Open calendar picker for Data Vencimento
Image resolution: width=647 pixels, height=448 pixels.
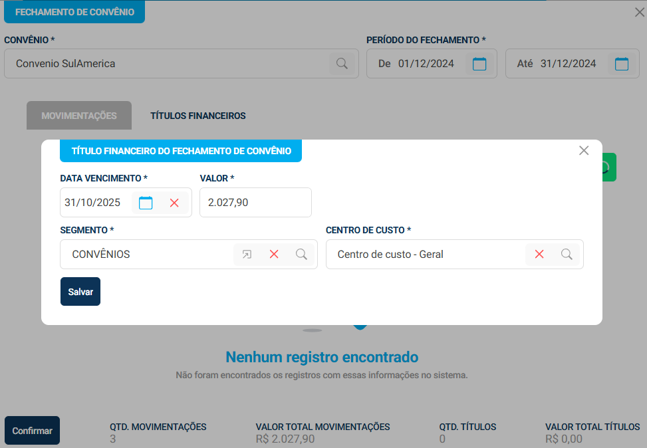pyautogui.click(x=146, y=203)
